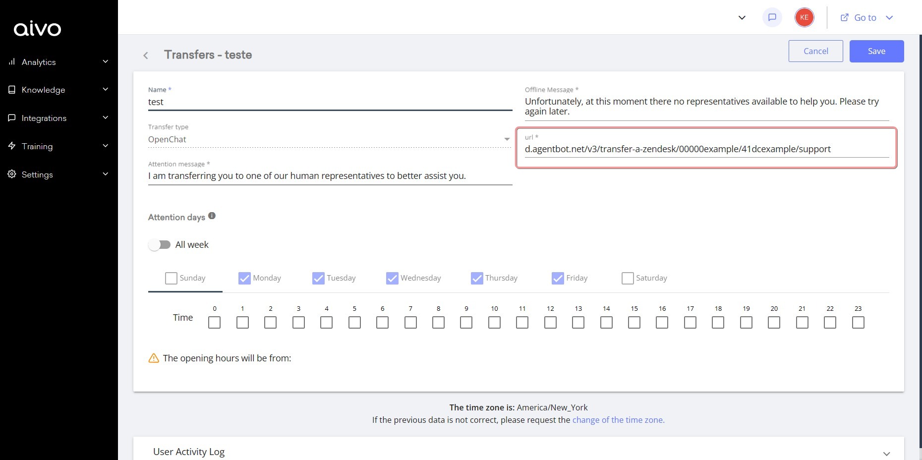The height and width of the screenshot is (460, 922).
Task: Open the chat bubble icon in the header
Action: pyautogui.click(x=772, y=17)
